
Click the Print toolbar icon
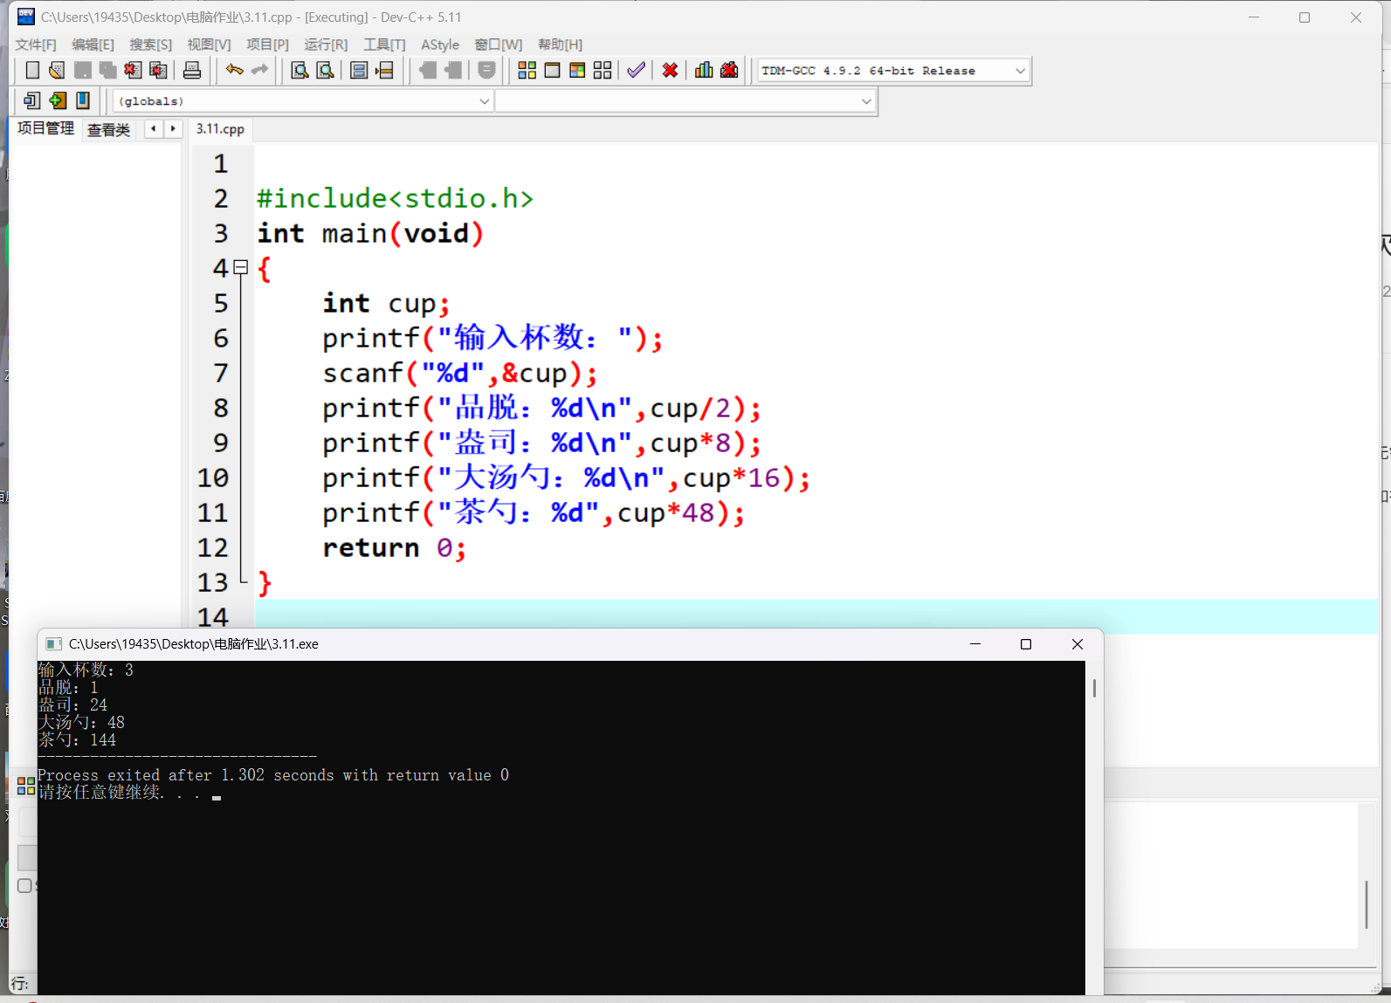(192, 71)
